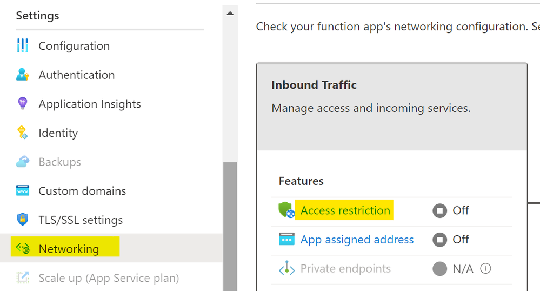Click the Networking sidebar icon

pyautogui.click(x=23, y=248)
